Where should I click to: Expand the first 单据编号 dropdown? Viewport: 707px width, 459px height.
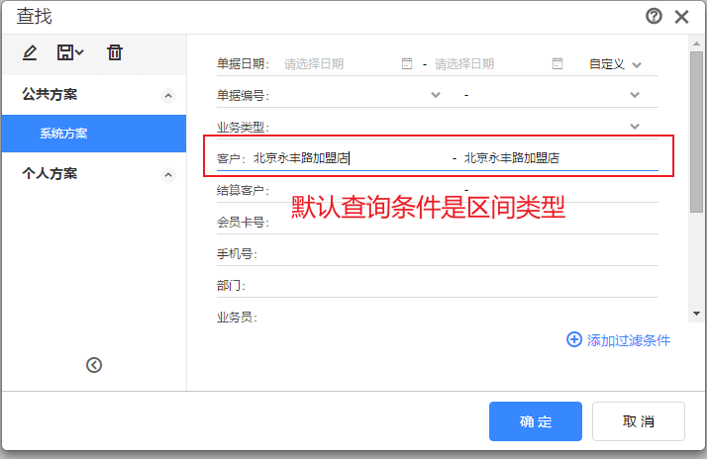[436, 95]
